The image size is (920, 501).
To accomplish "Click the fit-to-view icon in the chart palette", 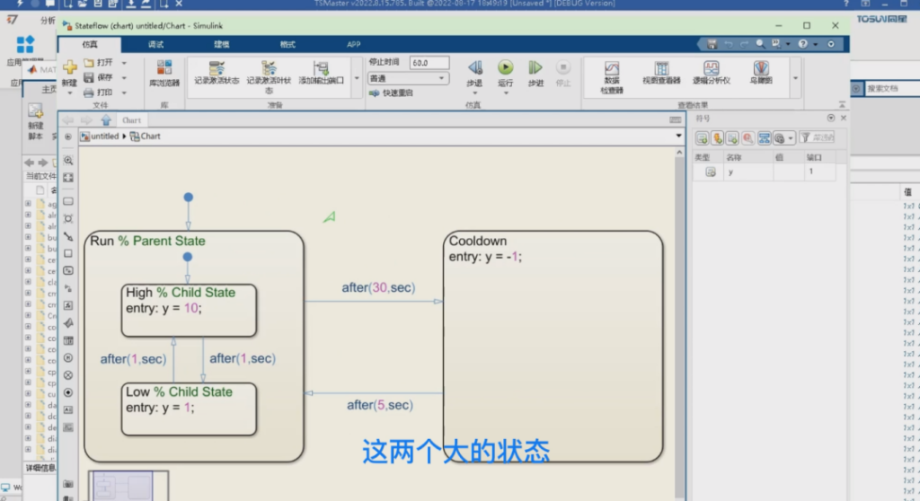I will point(68,178).
